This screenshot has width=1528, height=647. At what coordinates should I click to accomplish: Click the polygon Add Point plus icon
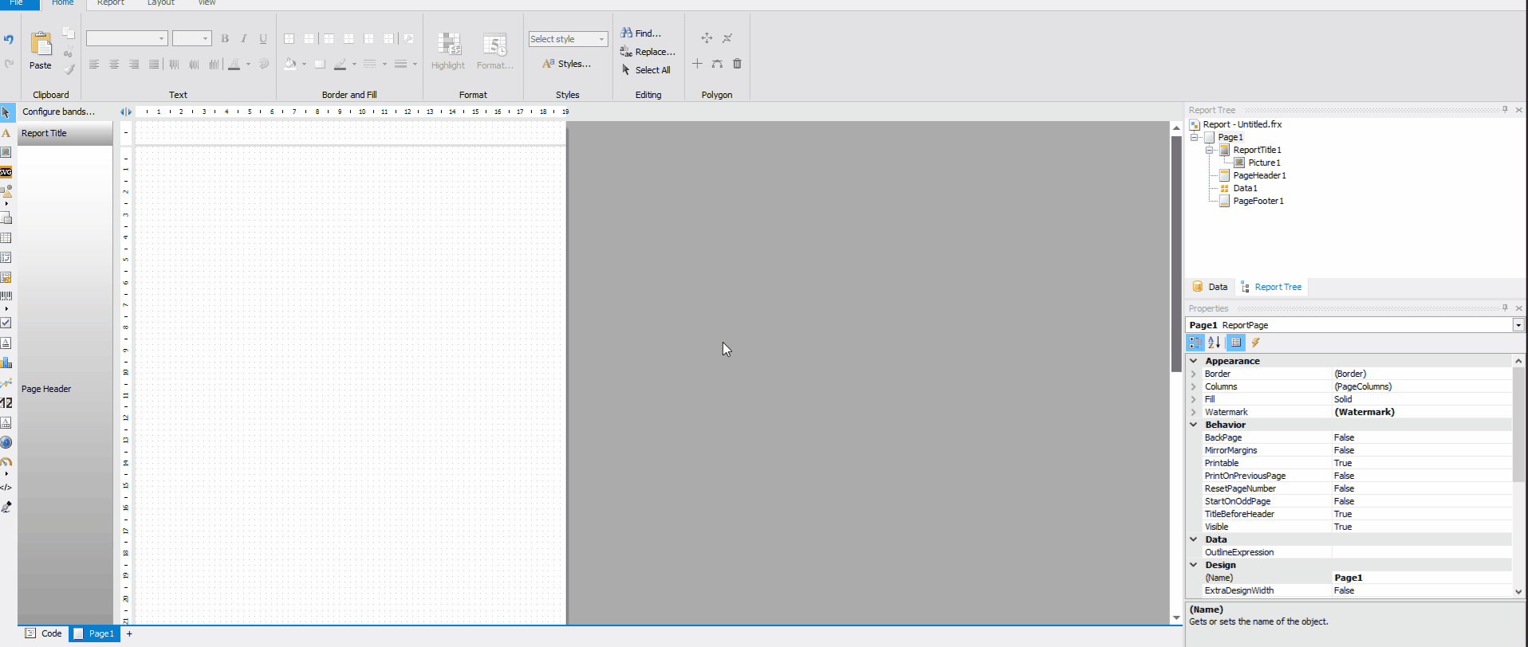pos(697,64)
